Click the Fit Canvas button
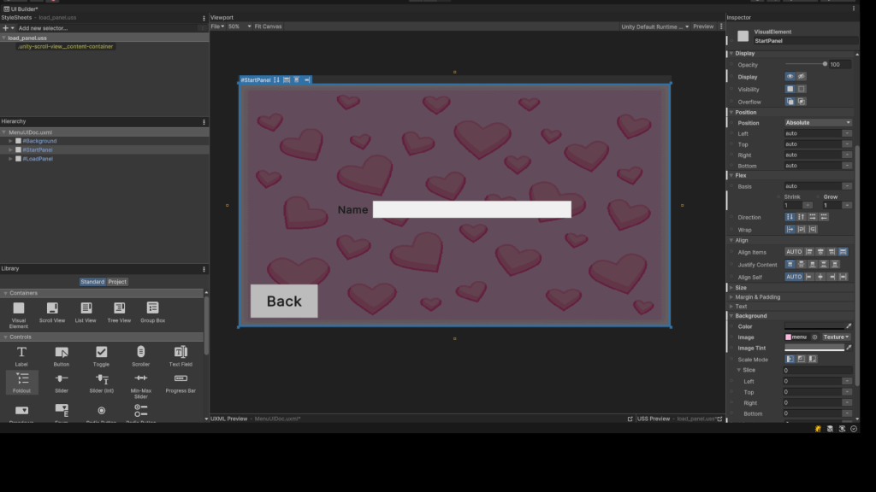Screen dimensions: 876x492 pos(267,26)
